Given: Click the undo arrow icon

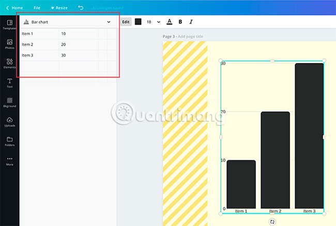Looking at the screenshot, I should coord(81,8).
